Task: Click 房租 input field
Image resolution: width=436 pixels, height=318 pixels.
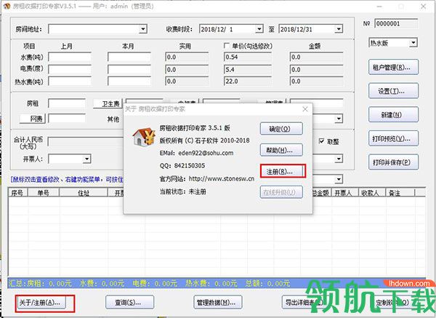Action: 67,103
